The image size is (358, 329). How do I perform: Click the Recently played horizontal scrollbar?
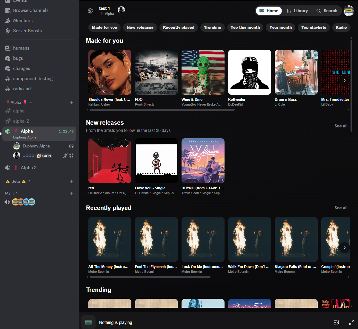click(x=150, y=277)
